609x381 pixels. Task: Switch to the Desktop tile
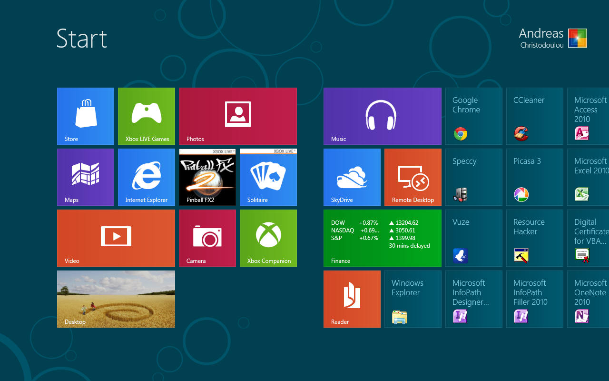[116, 299]
